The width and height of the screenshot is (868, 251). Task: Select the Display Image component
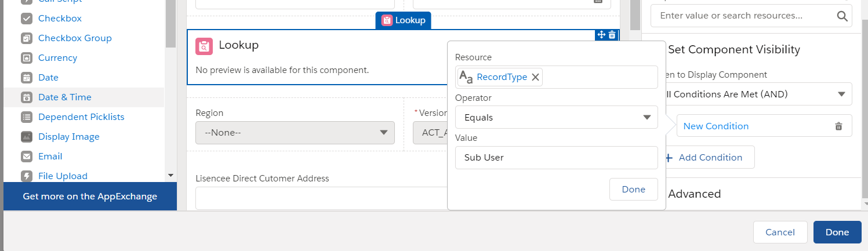coord(68,137)
